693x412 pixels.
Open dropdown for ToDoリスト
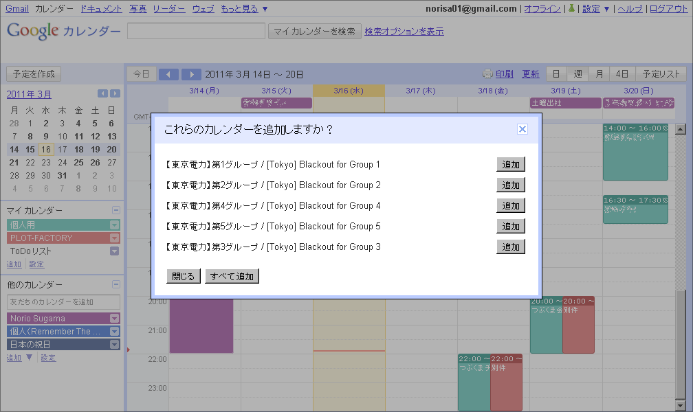tap(114, 251)
